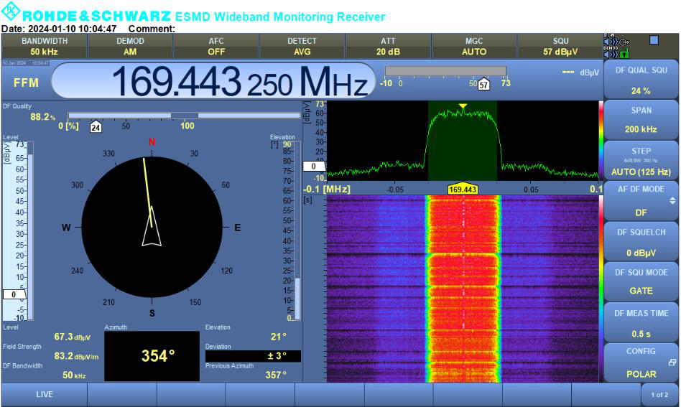This screenshot has width=681, height=407.
Task: Toggle DF SQU MODE GATE softkey
Action: (641, 281)
